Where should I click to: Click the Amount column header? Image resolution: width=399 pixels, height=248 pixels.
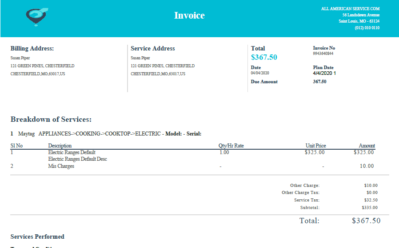click(367, 146)
